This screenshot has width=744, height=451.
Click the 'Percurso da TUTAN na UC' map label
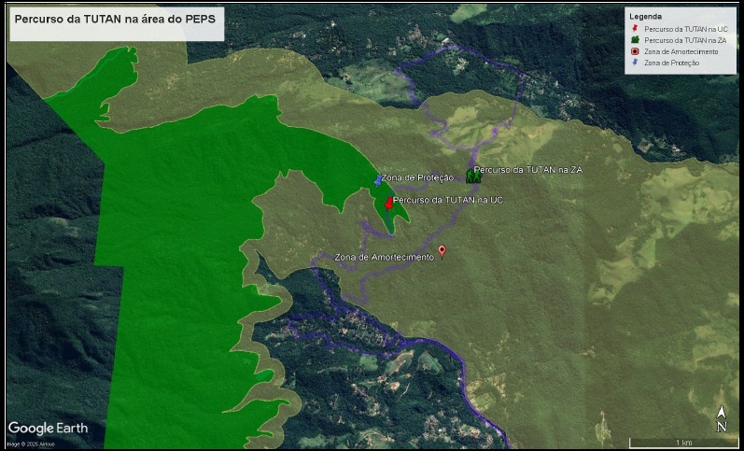coord(447,201)
